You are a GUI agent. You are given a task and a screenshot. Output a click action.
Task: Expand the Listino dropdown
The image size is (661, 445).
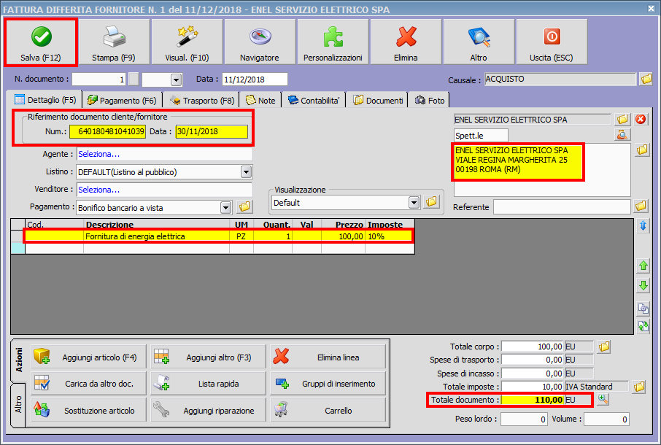[246, 172]
